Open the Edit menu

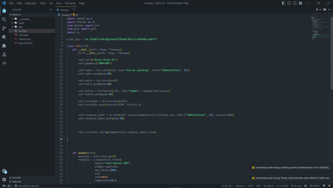[x=19, y=3]
